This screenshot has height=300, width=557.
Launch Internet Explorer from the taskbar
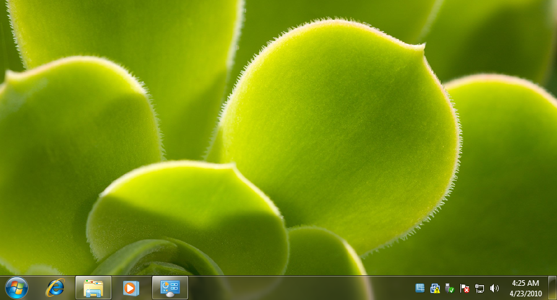[x=56, y=288]
